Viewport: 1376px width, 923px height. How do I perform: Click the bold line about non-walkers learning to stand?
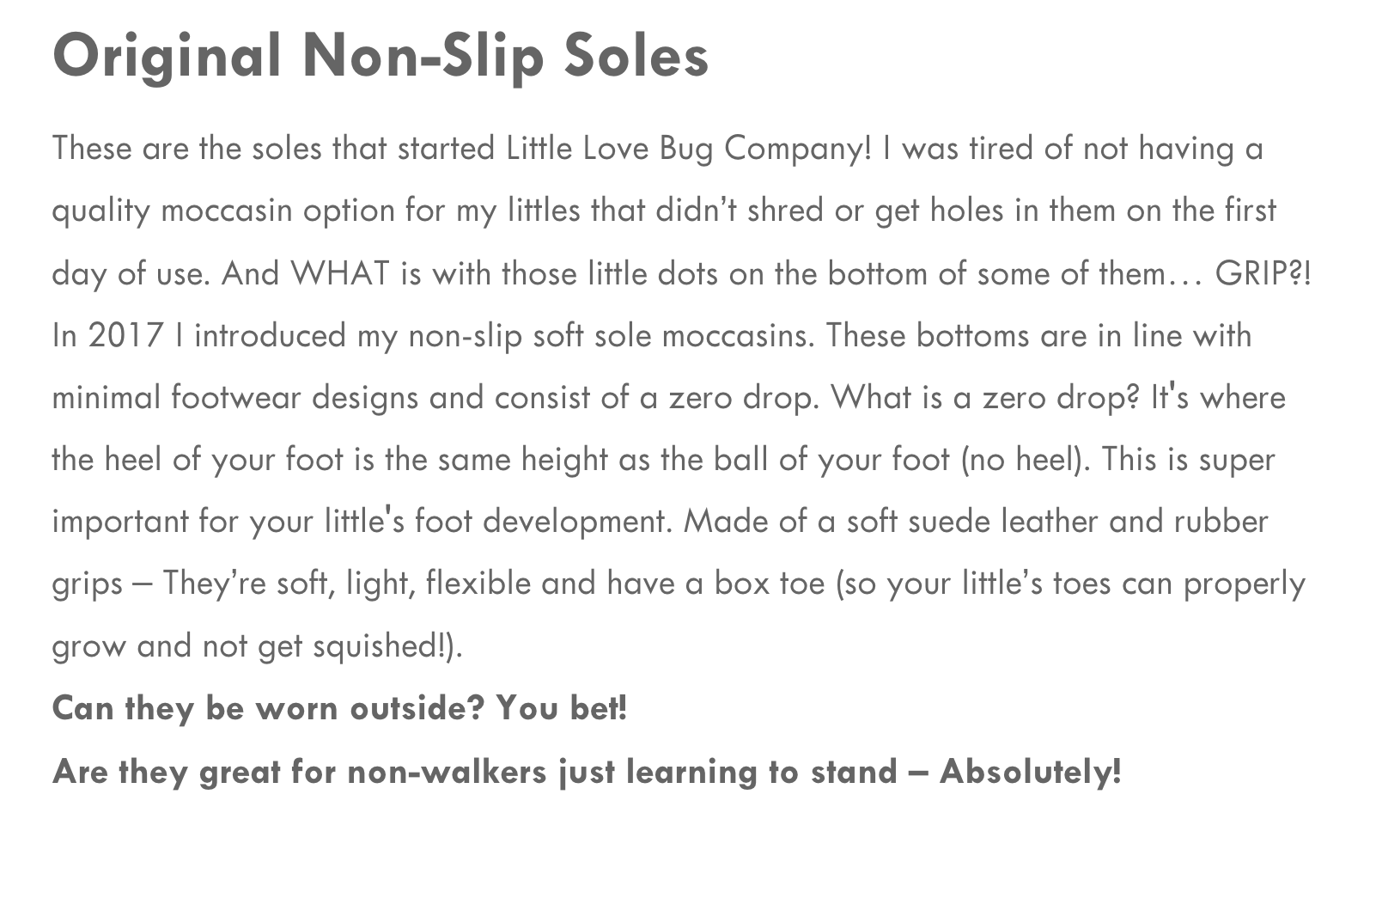(x=587, y=771)
